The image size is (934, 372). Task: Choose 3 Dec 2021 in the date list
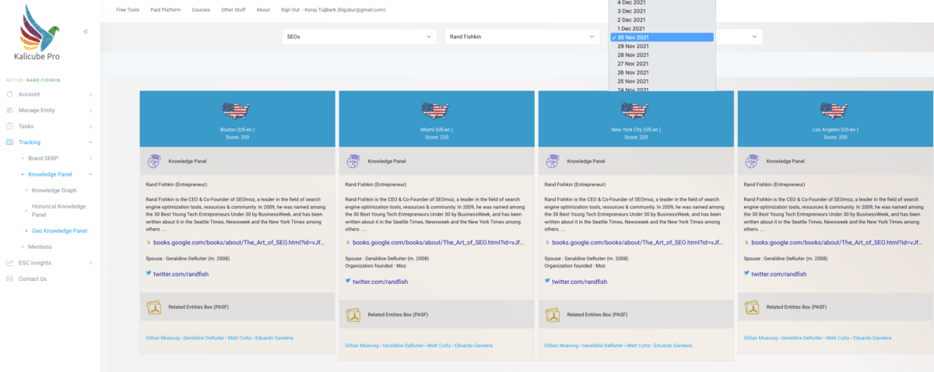661,11
